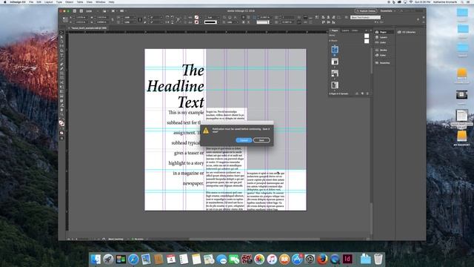Click the document tab title
Screen dimensions: 474x267
click(x=89, y=28)
